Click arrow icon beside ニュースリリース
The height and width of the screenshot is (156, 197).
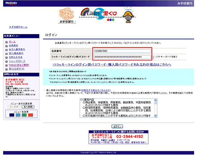(6, 61)
